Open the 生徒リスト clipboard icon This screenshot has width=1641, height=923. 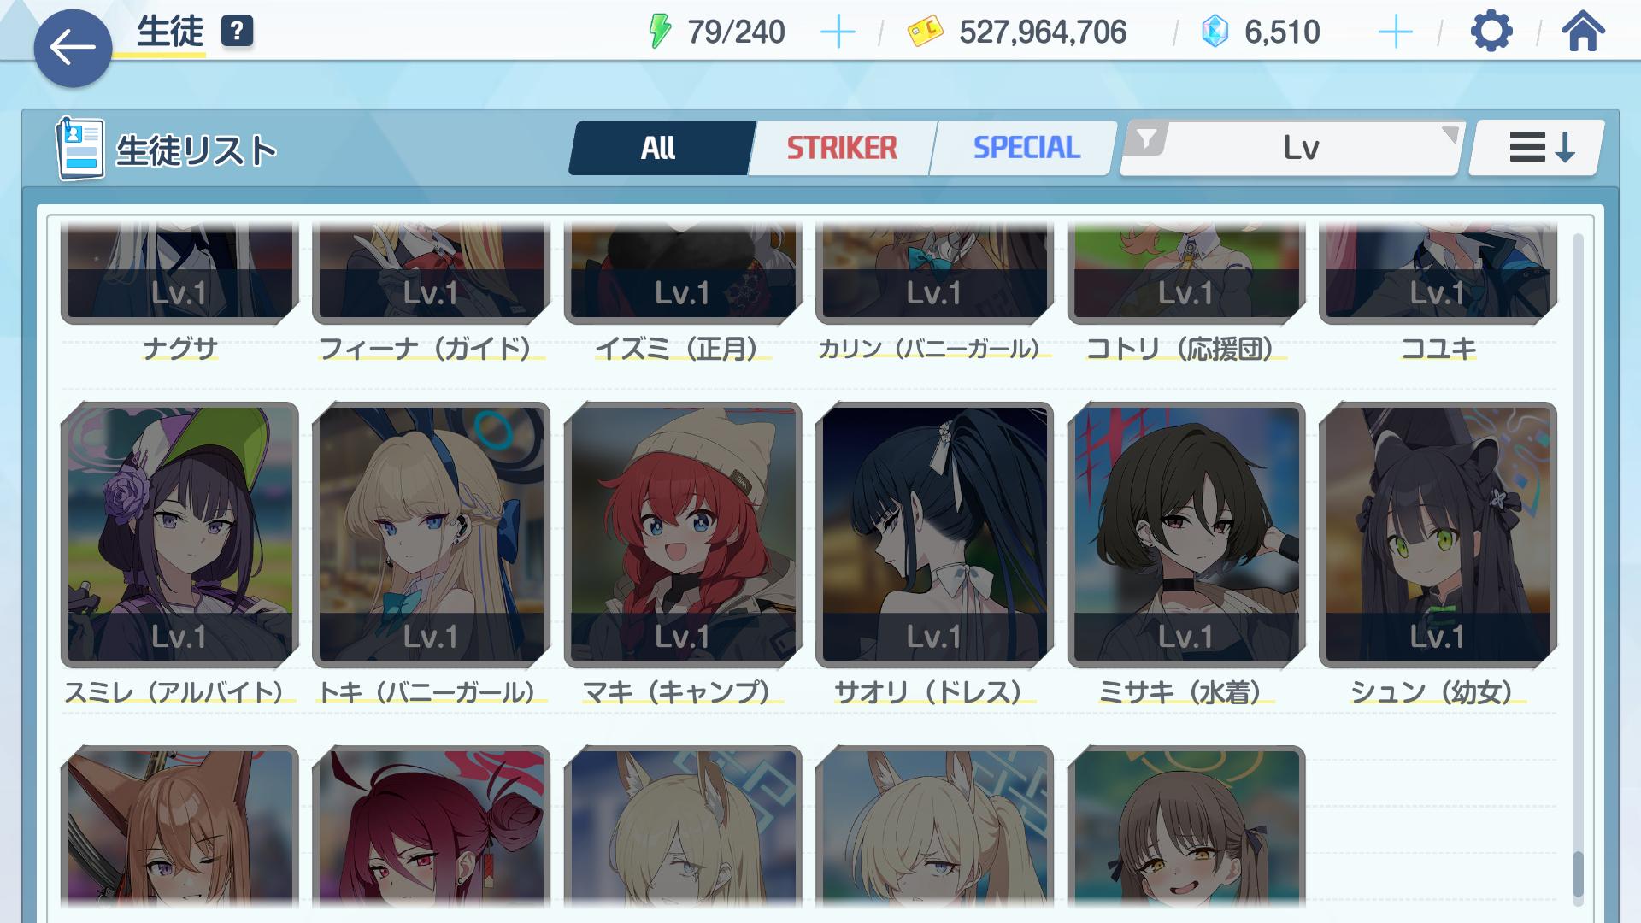[x=80, y=150]
